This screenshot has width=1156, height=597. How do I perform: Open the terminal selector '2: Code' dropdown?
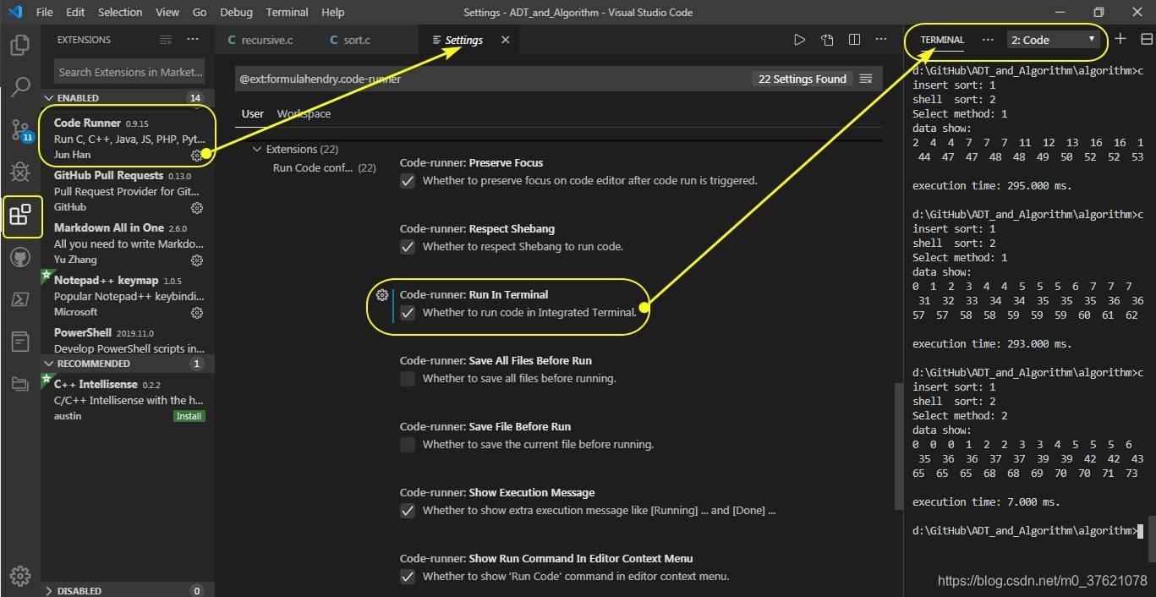1054,40
